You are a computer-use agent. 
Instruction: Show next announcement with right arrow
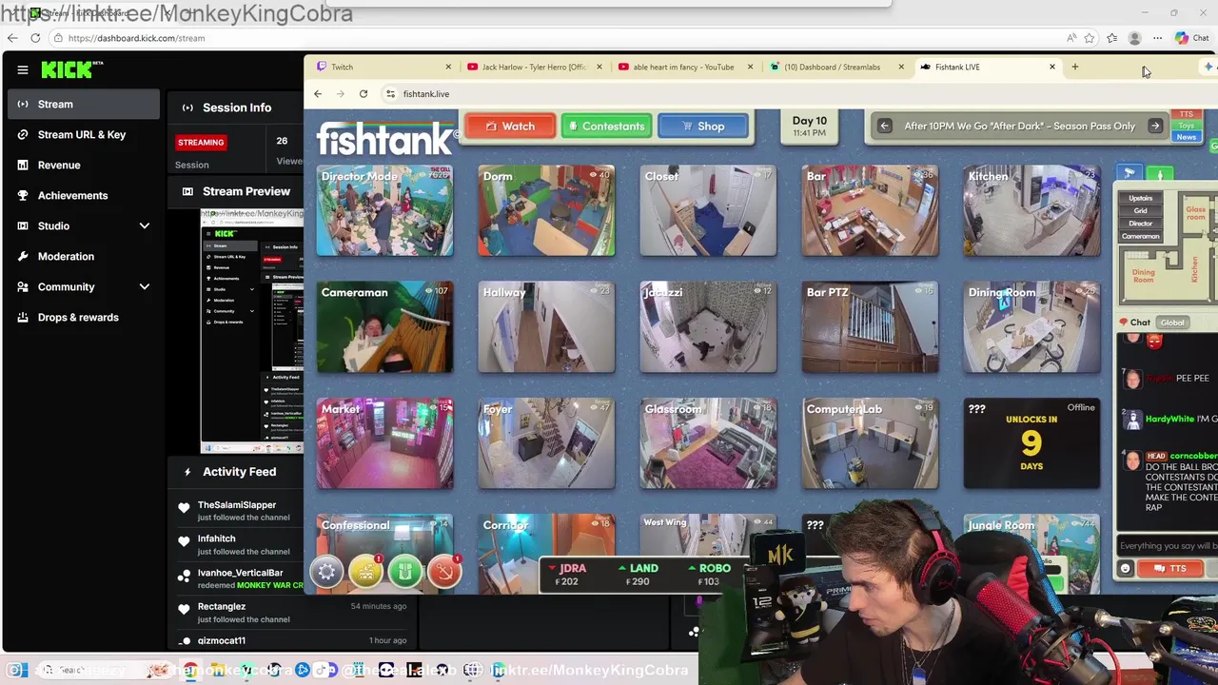[x=1155, y=126]
